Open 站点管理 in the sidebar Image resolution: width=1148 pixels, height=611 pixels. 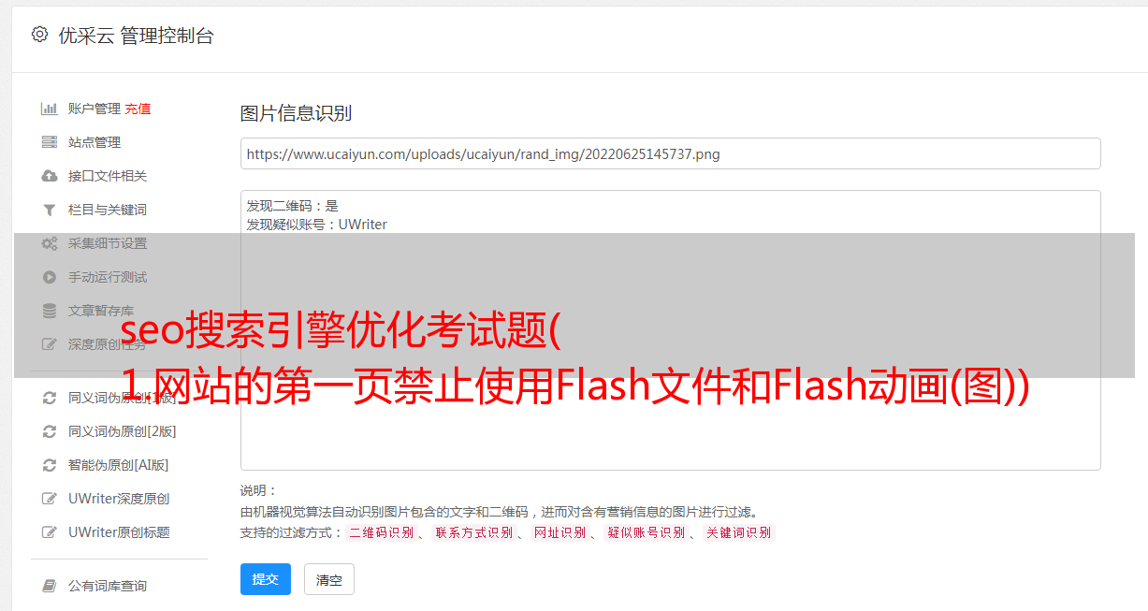(x=94, y=142)
